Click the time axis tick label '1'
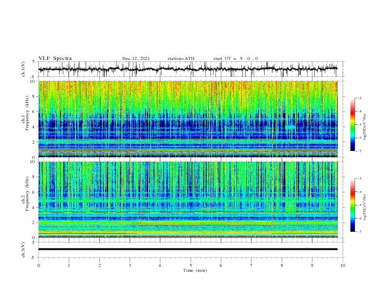Screen dimensions: 386x298 point(69,265)
